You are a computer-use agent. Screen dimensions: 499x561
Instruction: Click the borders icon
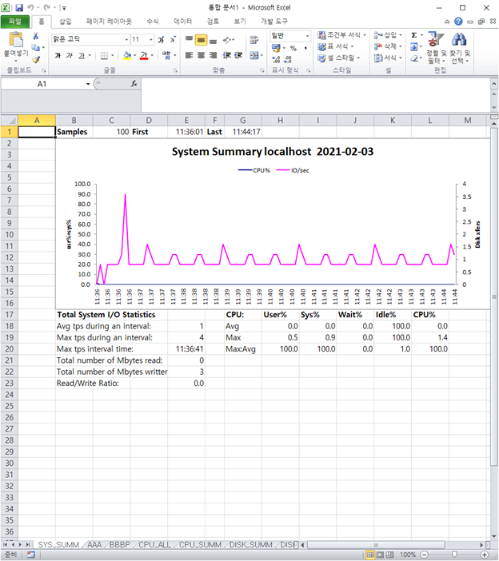pyautogui.click(x=104, y=55)
